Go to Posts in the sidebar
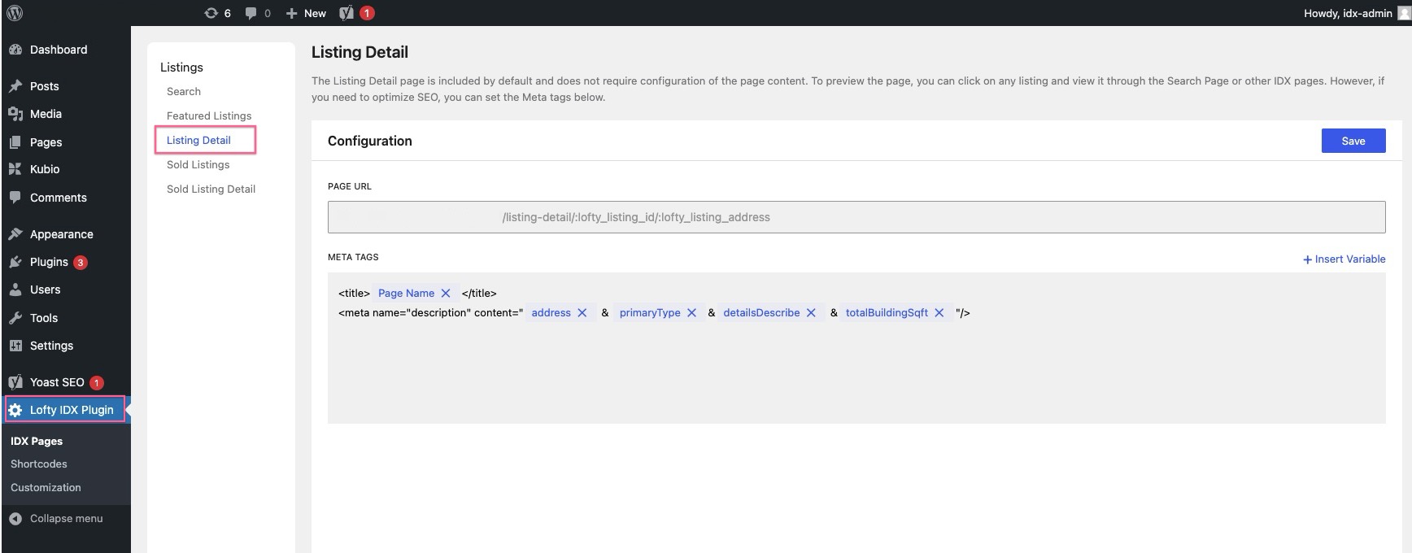 tap(45, 86)
